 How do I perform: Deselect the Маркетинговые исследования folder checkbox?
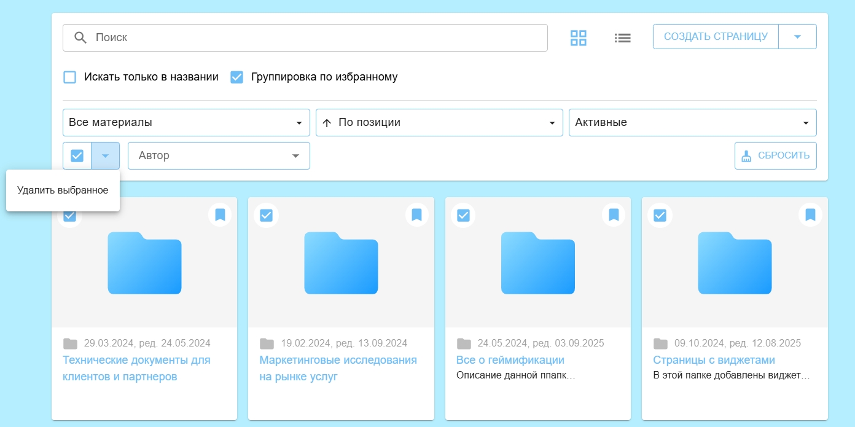(x=266, y=216)
